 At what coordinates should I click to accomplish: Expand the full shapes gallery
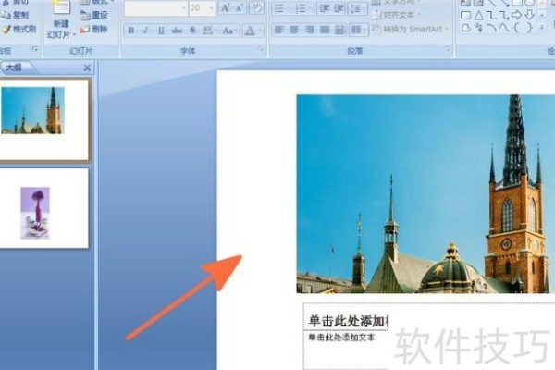click(542, 28)
